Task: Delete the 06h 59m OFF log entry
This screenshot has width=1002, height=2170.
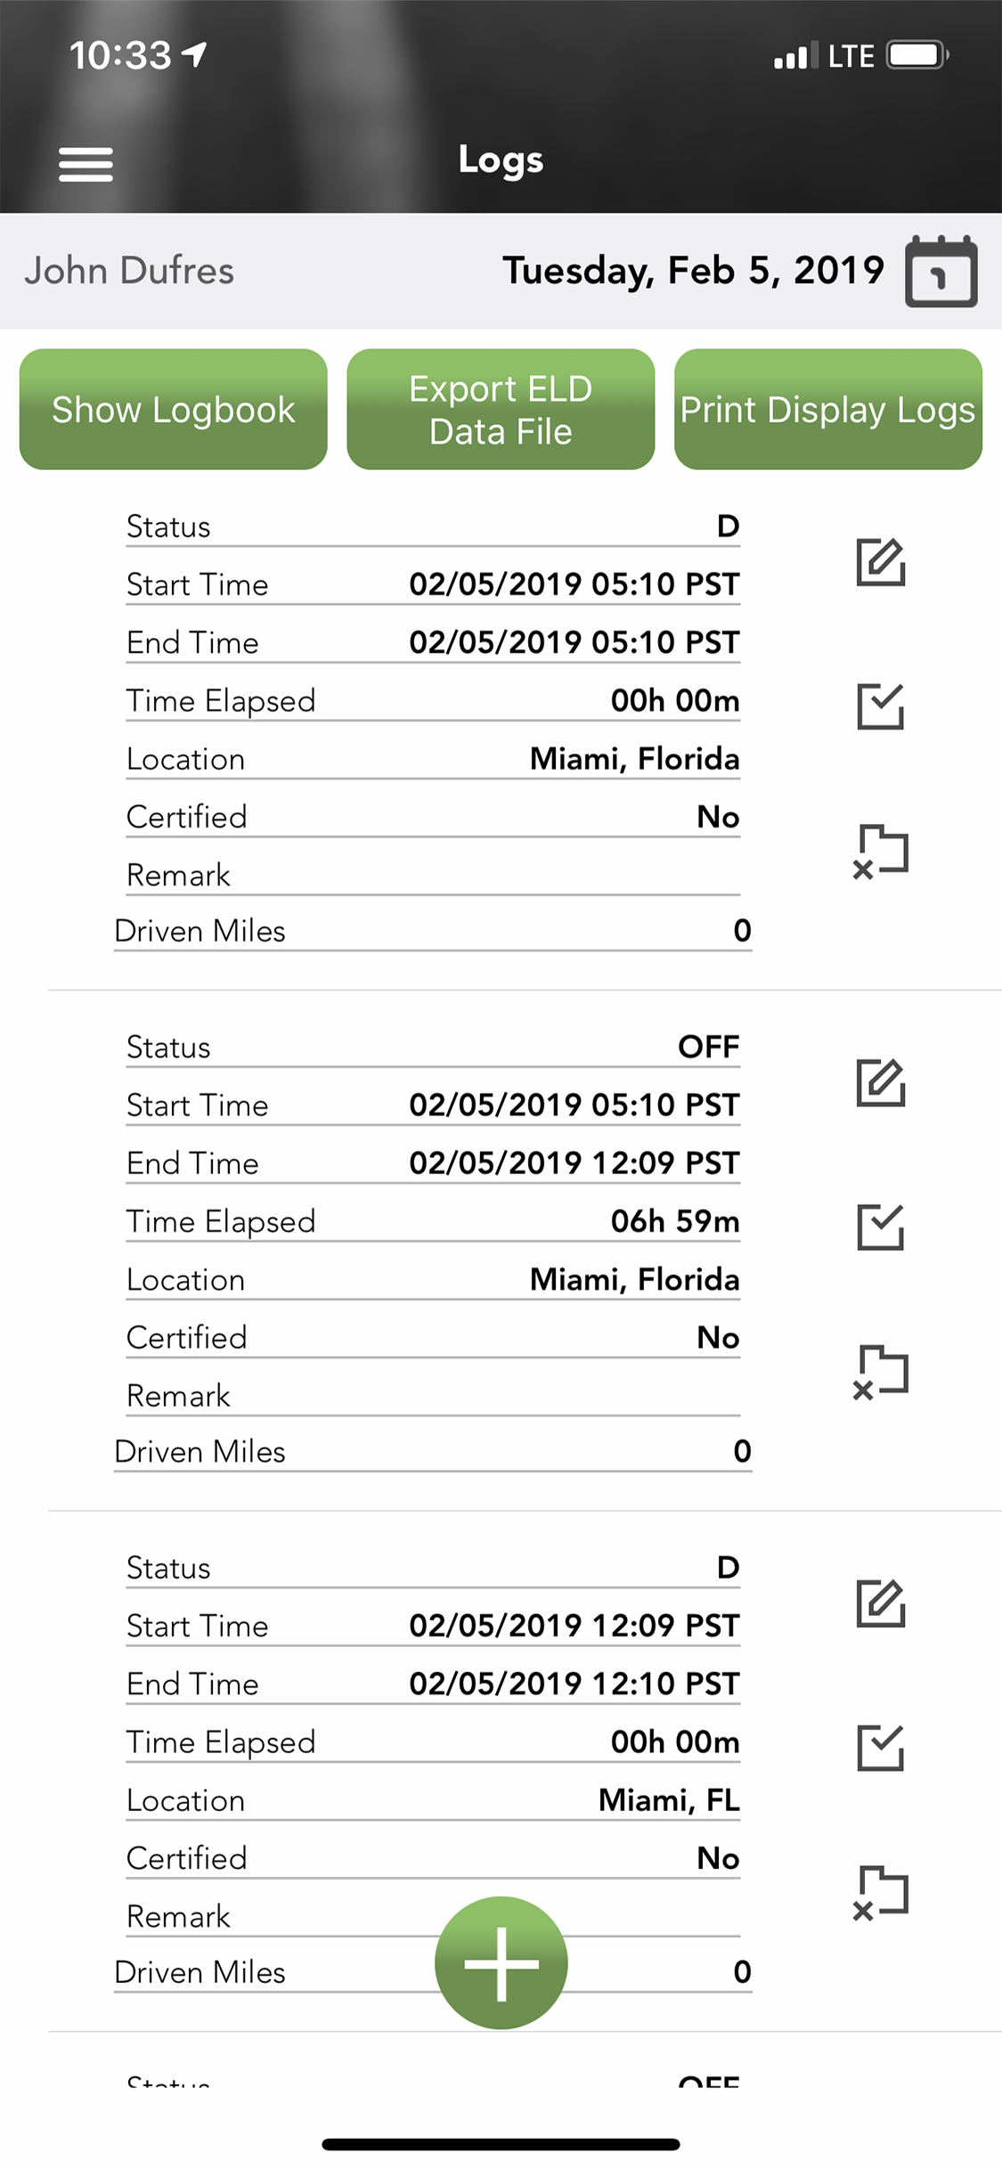Action: point(880,1372)
